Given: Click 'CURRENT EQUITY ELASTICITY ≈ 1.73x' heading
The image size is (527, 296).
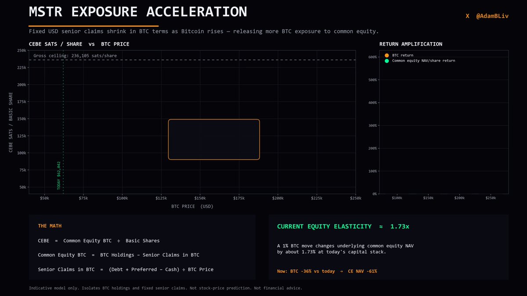Looking at the screenshot, I should 343,226.
